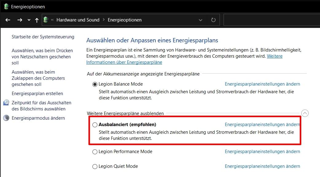Click the refresh button in address bar
Screen dimensions: 320x177
click(213, 20)
